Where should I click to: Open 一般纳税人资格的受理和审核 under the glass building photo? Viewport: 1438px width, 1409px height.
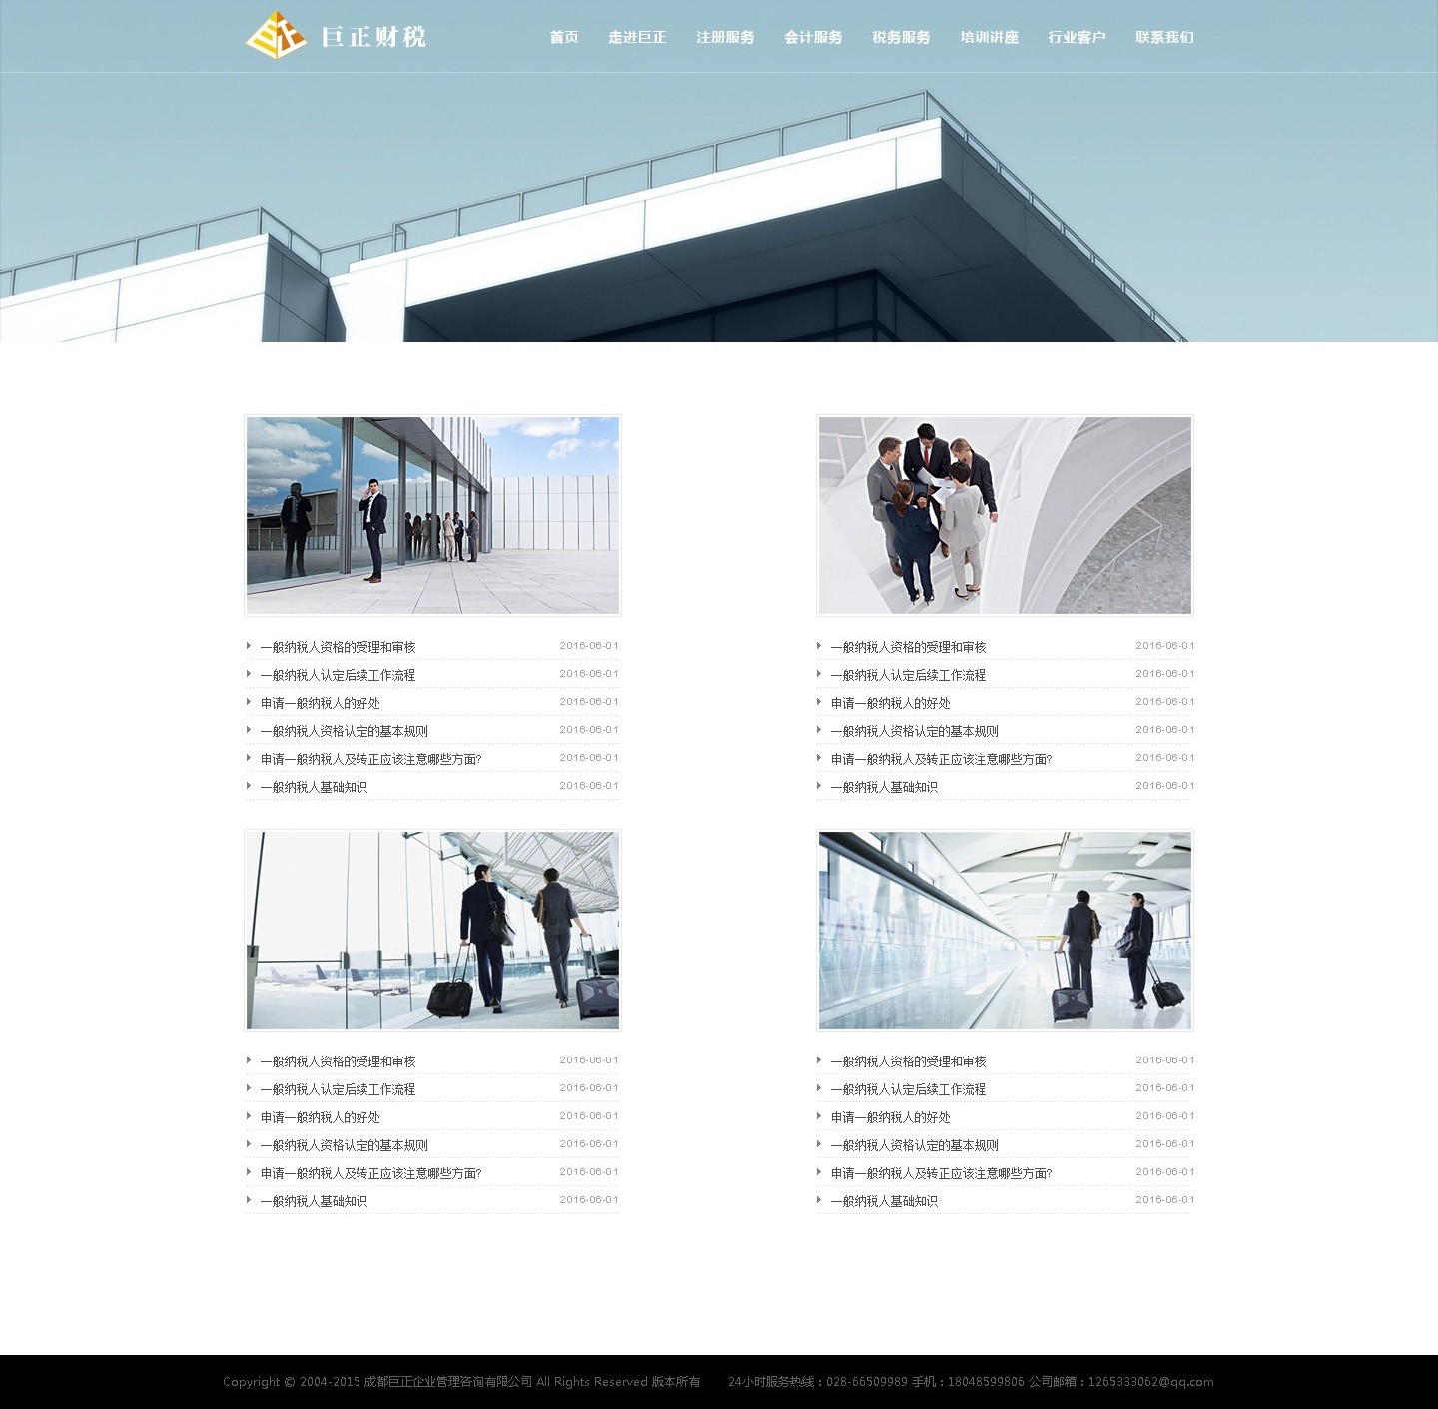pos(338,647)
